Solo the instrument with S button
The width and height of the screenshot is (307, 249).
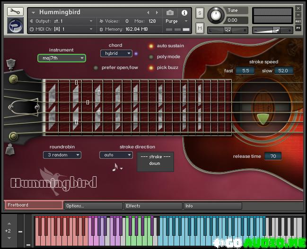click(200, 13)
